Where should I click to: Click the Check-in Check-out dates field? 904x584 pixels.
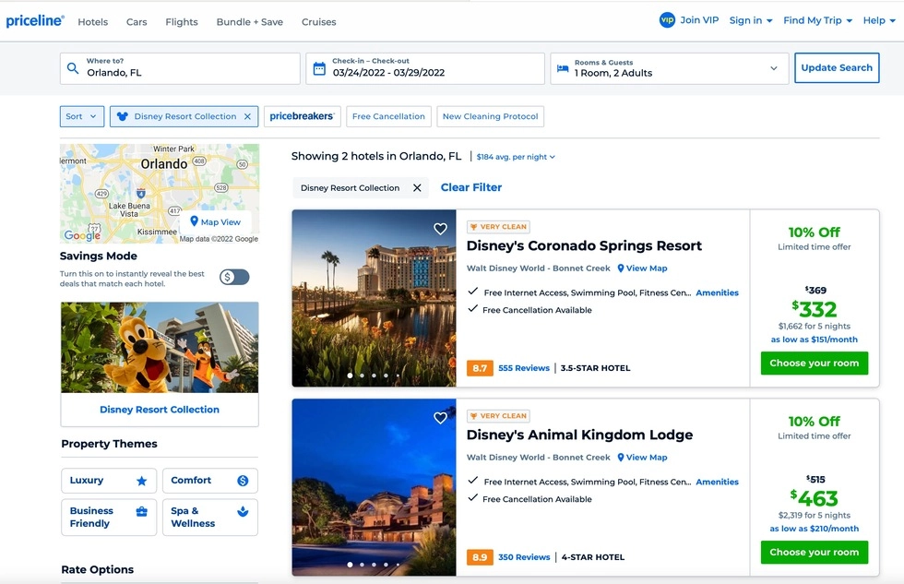[x=425, y=68]
